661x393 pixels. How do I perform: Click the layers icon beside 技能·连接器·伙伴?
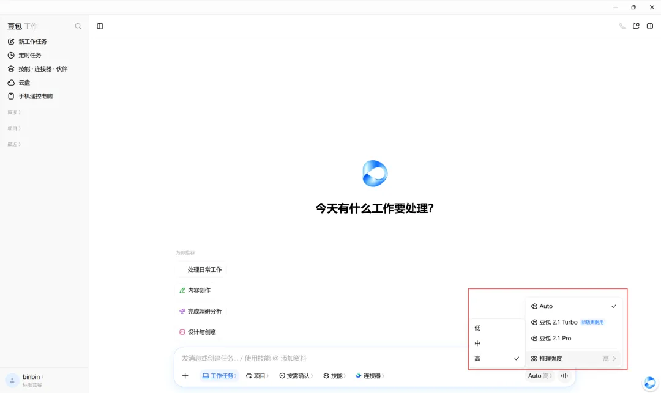(x=11, y=68)
